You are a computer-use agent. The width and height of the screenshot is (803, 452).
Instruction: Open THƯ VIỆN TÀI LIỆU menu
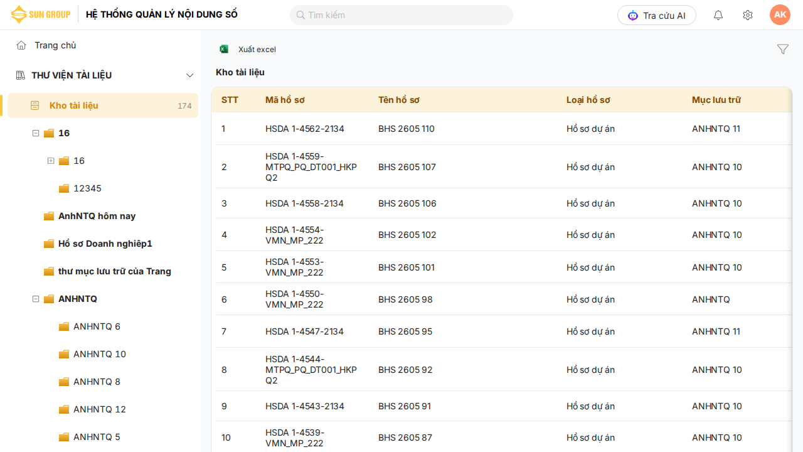click(72, 75)
